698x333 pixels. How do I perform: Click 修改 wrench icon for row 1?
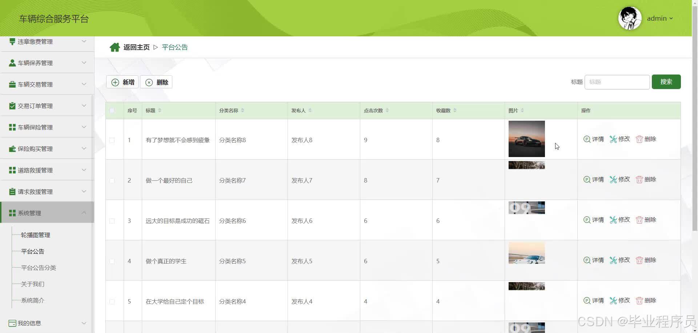(x=613, y=139)
